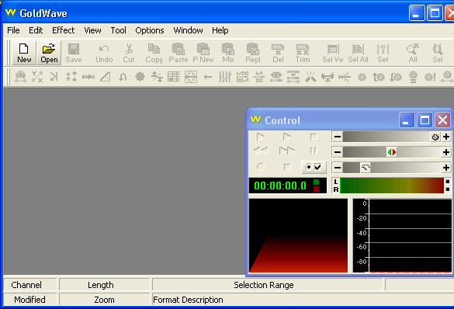
Task: Click the Interpolate triangle effect icon
Action: [106, 77]
